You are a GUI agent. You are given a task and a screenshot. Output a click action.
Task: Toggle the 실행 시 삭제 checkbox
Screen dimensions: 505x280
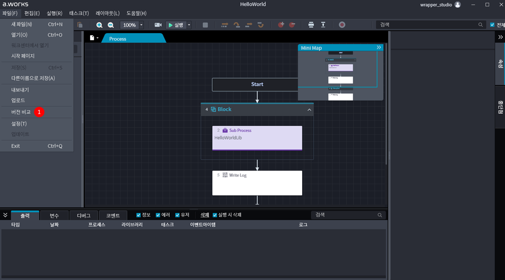(215, 215)
